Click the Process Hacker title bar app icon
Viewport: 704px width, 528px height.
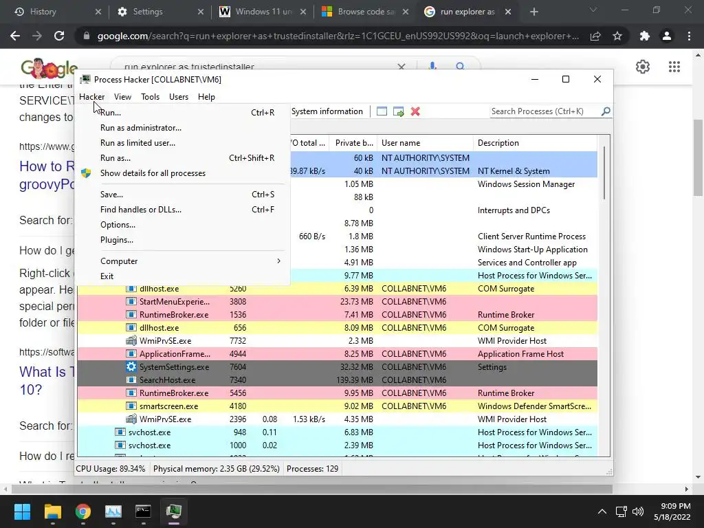coord(85,80)
